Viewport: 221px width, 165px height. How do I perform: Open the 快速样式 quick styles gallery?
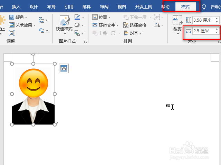64,25
